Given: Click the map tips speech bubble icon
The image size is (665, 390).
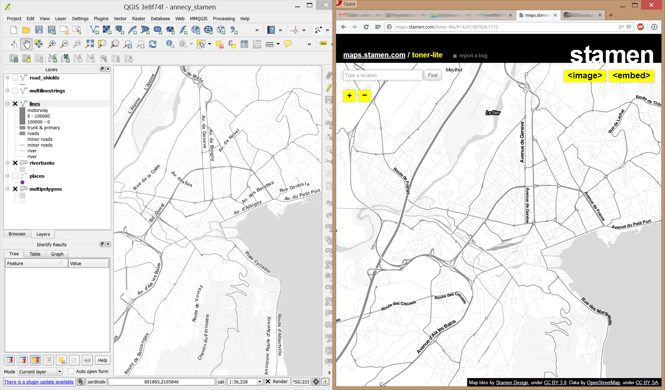Looking at the screenshot, I should click(x=288, y=44).
